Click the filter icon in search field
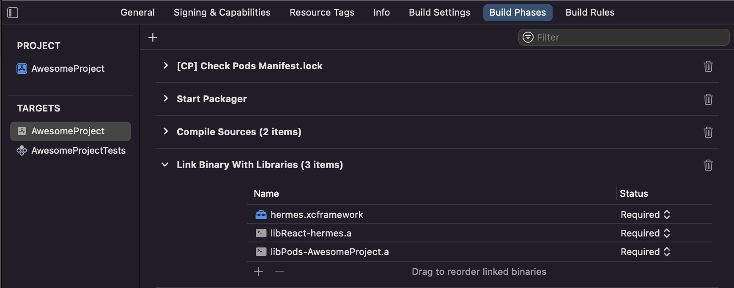This screenshot has height=288, width=734. pos(528,37)
